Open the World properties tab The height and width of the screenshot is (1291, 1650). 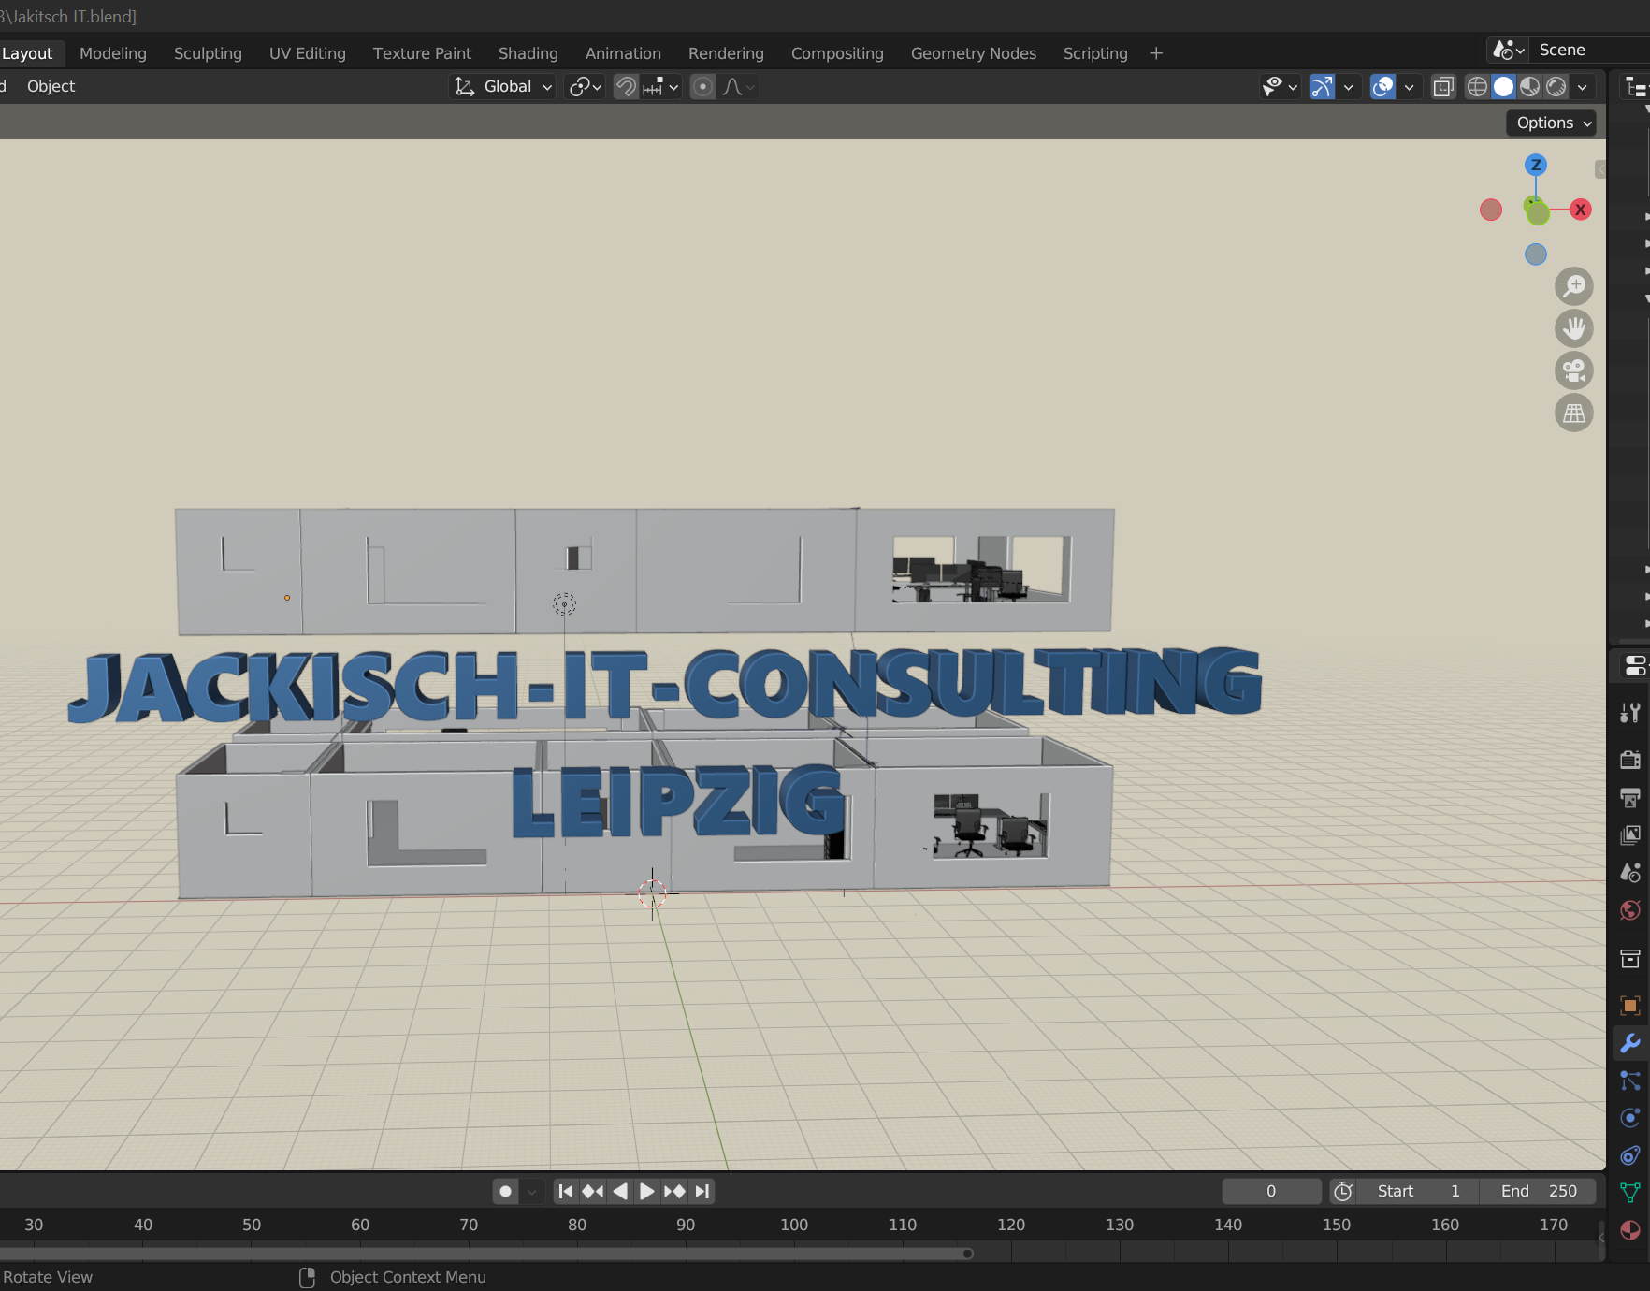pyautogui.click(x=1630, y=910)
